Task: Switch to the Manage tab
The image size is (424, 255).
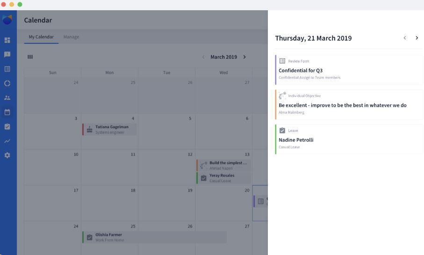Action: click(x=71, y=37)
